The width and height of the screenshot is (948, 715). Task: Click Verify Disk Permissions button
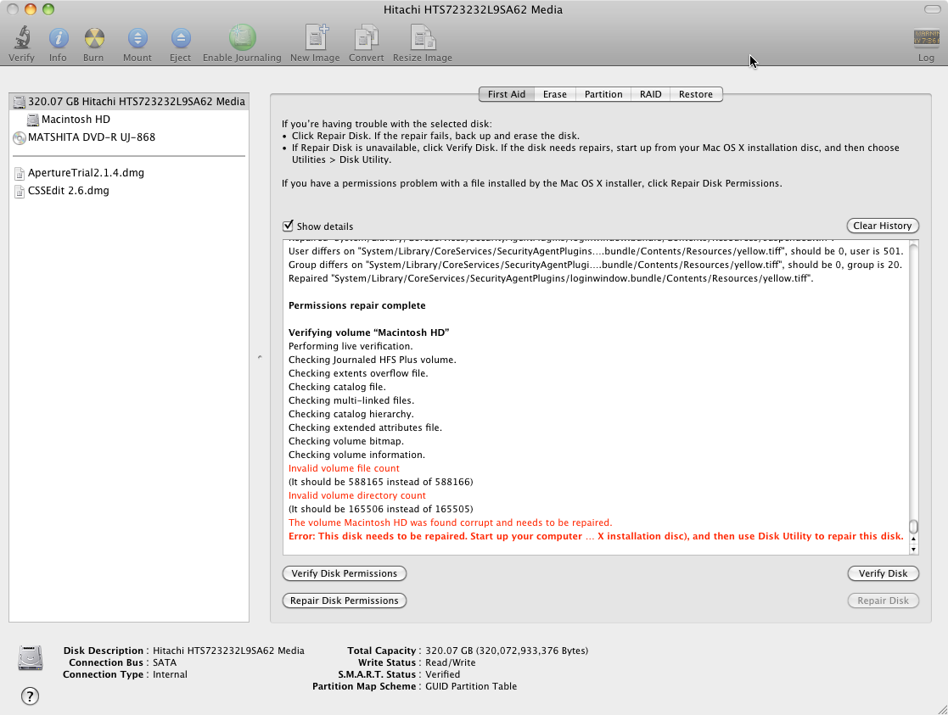(344, 573)
